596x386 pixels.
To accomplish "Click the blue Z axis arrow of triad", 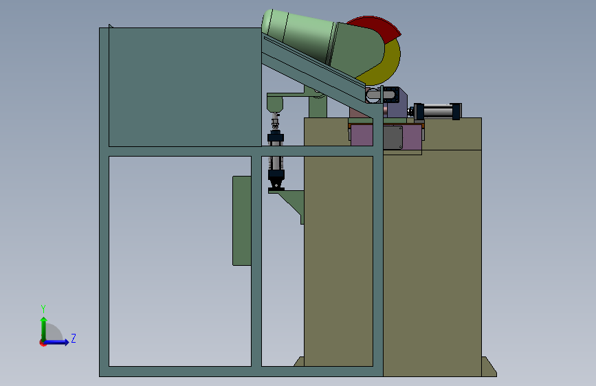I will pyautogui.click(x=57, y=342).
